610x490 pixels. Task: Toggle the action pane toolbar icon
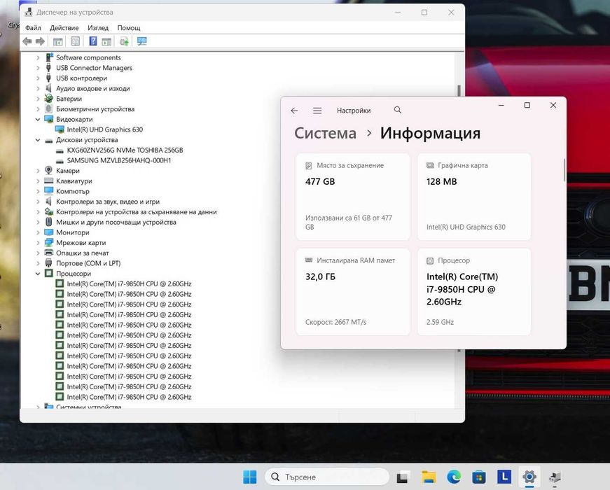[106, 41]
